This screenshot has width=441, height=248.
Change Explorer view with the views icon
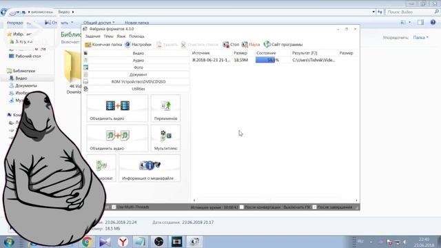coord(403,23)
